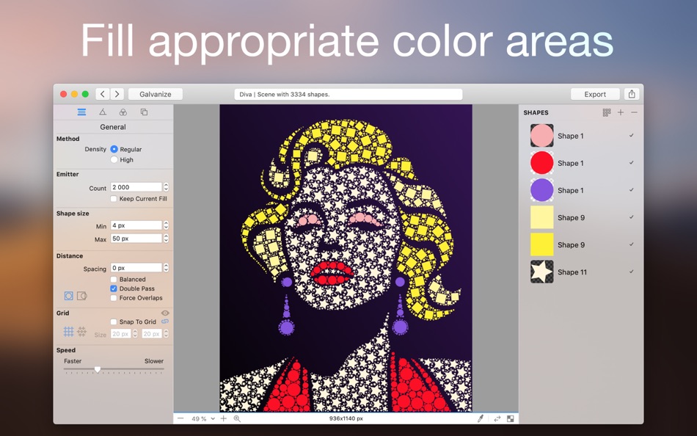Image resolution: width=697 pixels, height=436 pixels.
Task: Click the emitter Count field
Action: pyautogui.click(x=136, y=187)
